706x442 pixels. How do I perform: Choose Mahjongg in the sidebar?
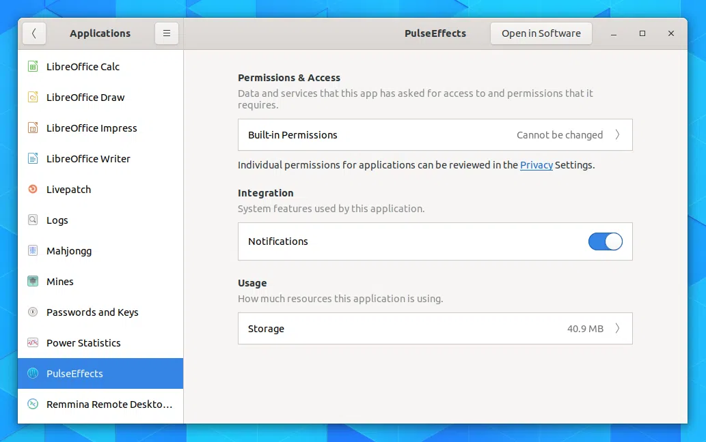(100, 250)
